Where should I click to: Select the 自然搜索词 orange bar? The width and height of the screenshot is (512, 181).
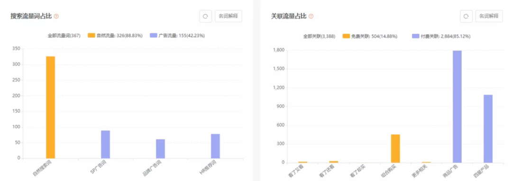pyautogui.click(x=51, y=107)
